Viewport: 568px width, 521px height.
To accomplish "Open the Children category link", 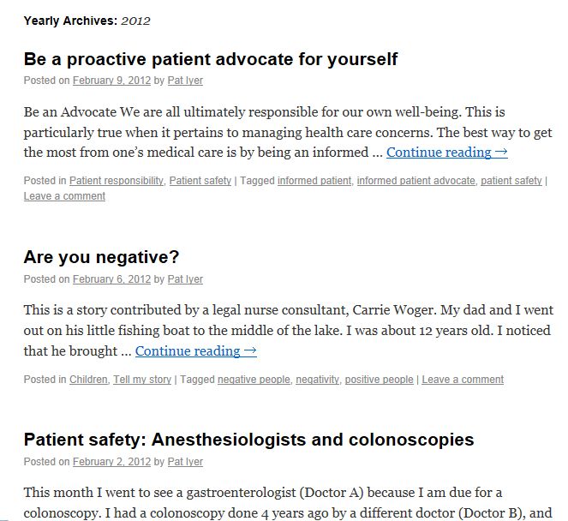I will click(88, 380).
